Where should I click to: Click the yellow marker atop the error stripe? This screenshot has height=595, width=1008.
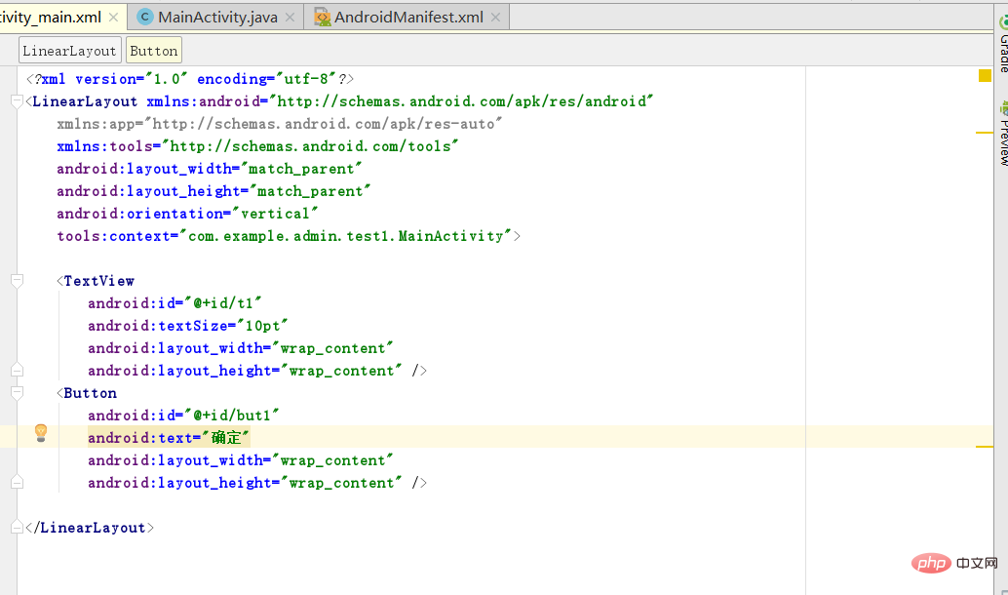984,74
